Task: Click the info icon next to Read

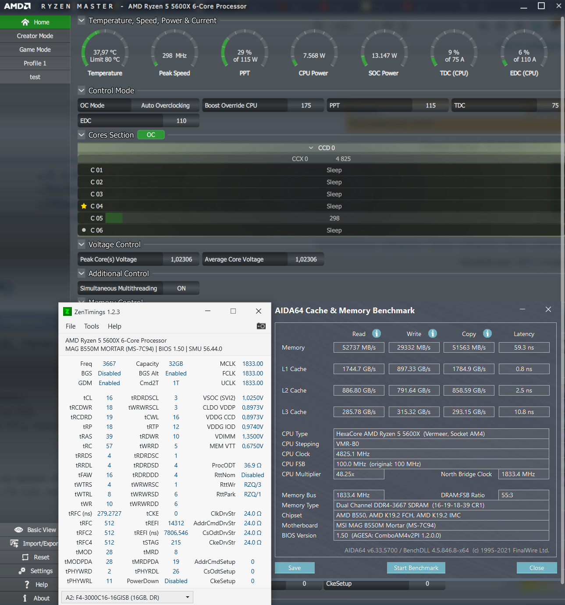Action: [x=377, y=333]
